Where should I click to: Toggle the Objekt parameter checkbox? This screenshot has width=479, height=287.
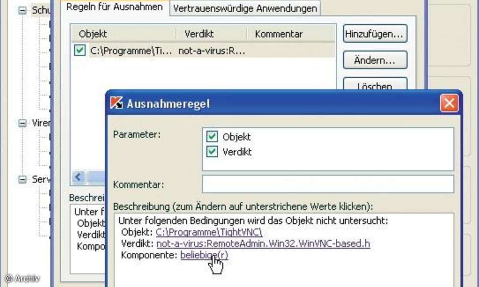(x=212, y=137)
